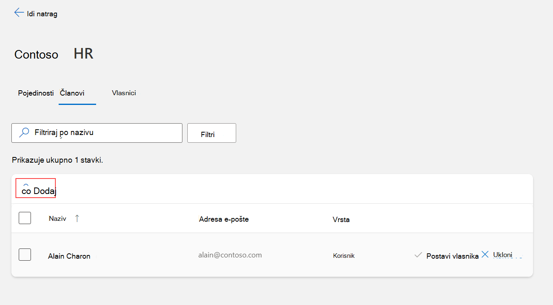This screenshot has height=305, width=553.
Task: Click the Korisnik type cell
Action: point(344,256)
